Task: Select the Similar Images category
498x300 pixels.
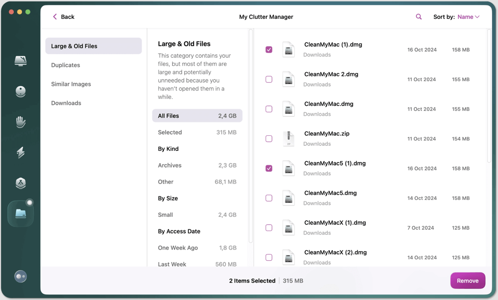Action: pos(71,84)
